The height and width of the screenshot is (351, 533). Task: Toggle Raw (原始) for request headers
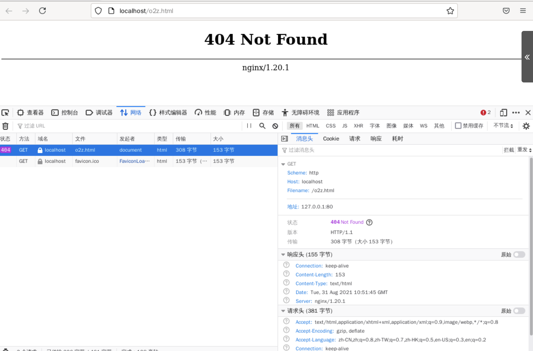[519, 311]
